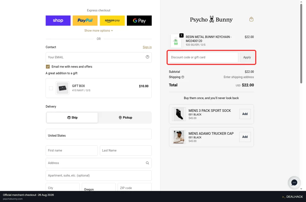Image resolution: width=306 pixels, height=202 pixels.
Task: Click the Gift Box $10.00 price
Action: 144,86
